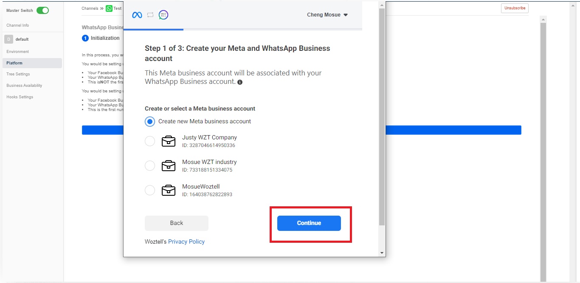
Task: Toggle the Master Switch off
Action: point(42,11)
